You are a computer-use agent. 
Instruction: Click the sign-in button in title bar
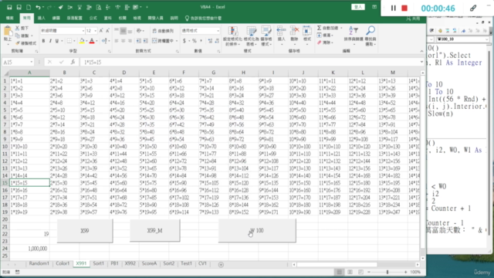(x=358, y=7)
